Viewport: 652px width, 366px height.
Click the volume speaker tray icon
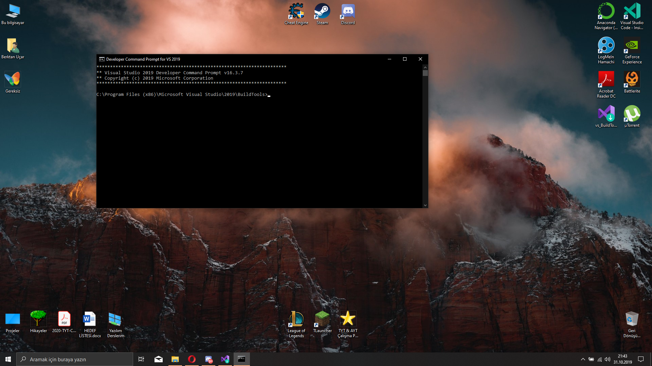pos(608,359)
